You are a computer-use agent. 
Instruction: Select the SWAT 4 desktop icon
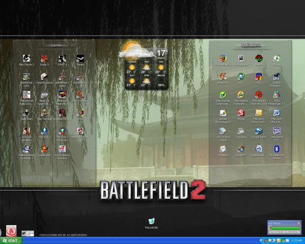point(62,58)
